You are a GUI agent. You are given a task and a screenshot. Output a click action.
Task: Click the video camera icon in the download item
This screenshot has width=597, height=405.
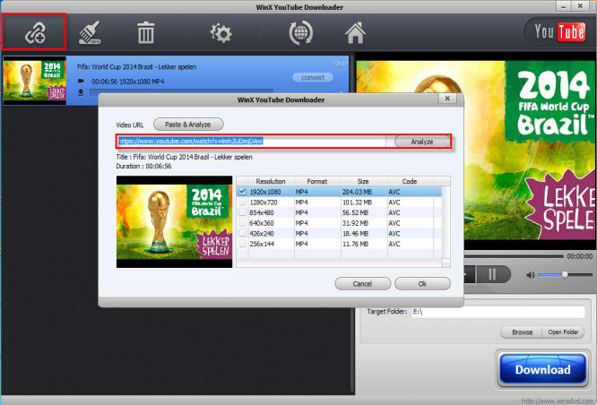point(81,81)
